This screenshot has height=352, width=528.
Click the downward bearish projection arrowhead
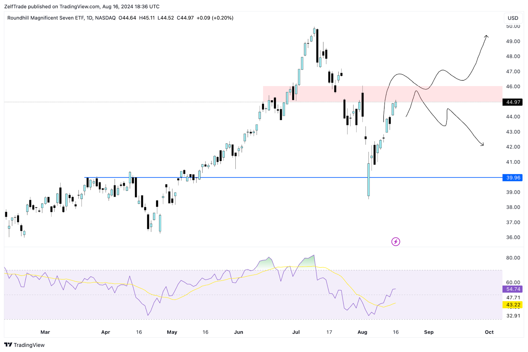click(482, 144)
